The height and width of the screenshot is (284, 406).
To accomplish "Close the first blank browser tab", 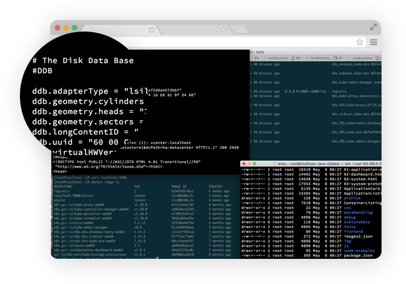I will 152,30.
